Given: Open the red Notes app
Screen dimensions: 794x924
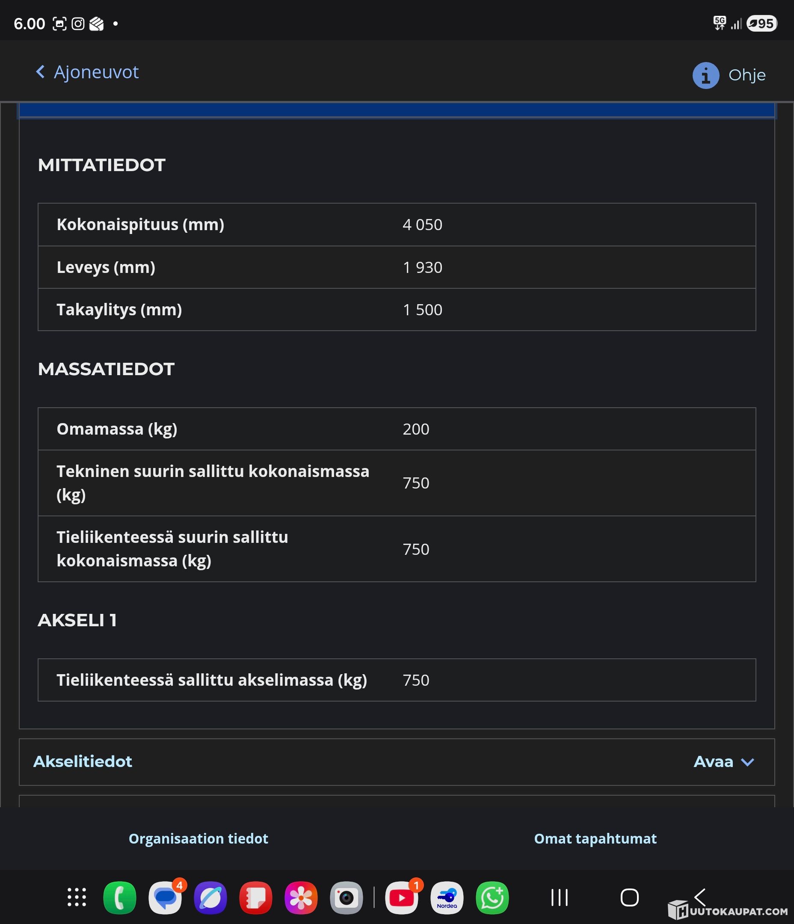Looking at the screenshot, I should (255, 897).
